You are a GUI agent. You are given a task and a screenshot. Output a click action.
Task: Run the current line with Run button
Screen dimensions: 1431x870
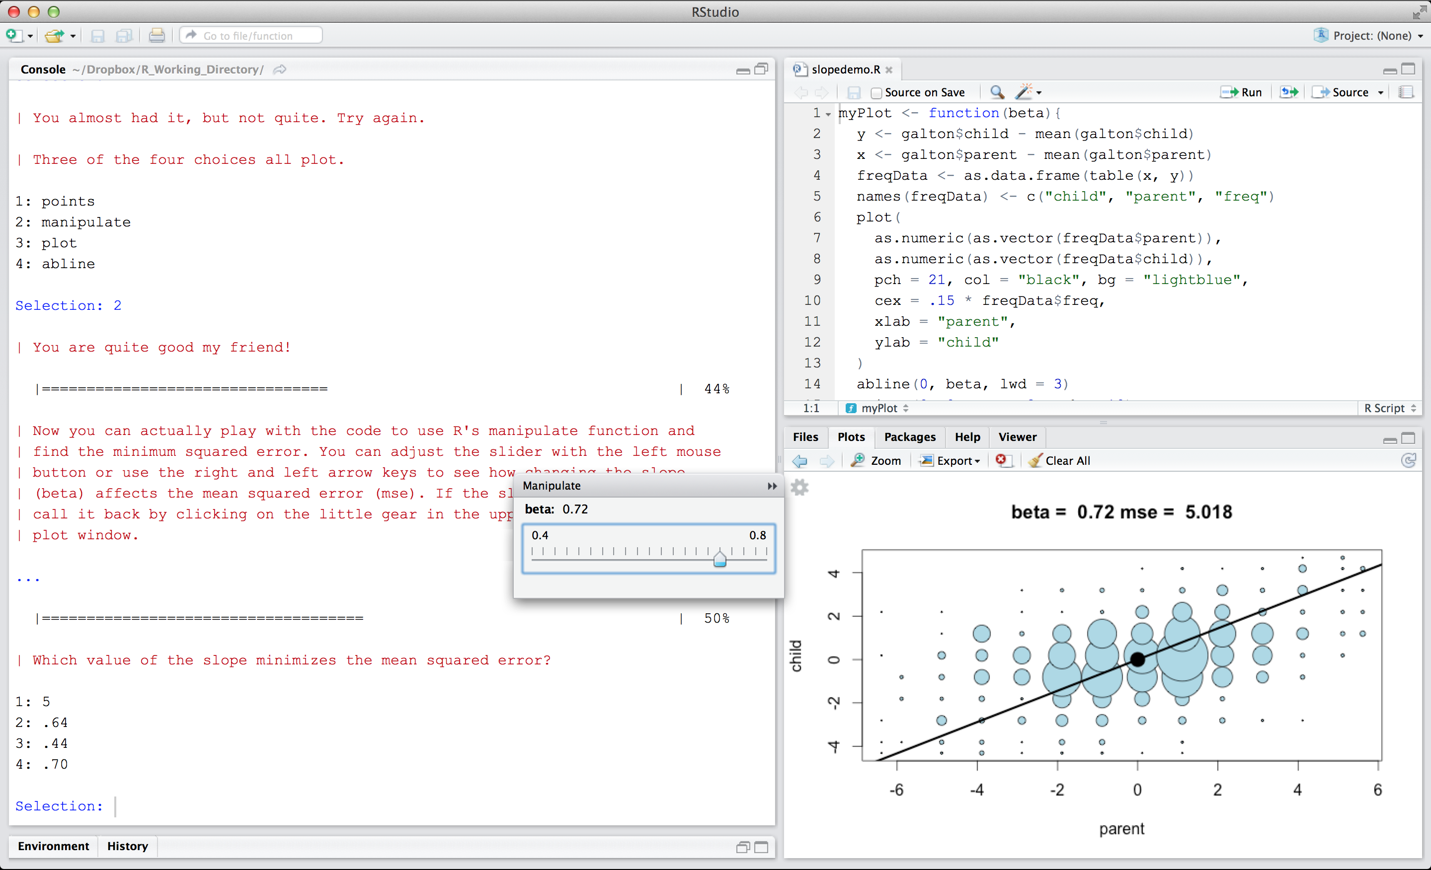(x=1241, y=92)
